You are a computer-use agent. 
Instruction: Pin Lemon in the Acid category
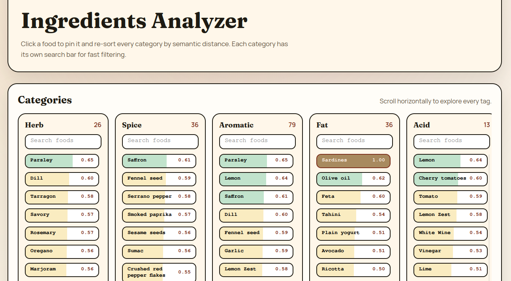pyautogui.click(x=450, y=161)
